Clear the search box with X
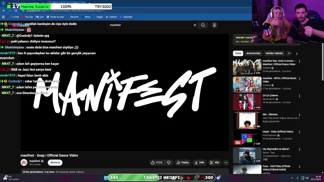324x182 pixels. (x=195, y=25)
